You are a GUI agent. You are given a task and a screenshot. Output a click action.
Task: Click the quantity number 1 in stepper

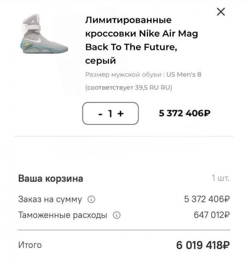pyautogui.click(x=110, y=114)
